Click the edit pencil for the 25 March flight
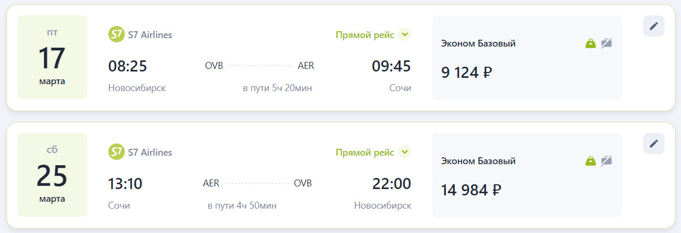This screenshot has height=233, width=681. (x=653, y=144)
